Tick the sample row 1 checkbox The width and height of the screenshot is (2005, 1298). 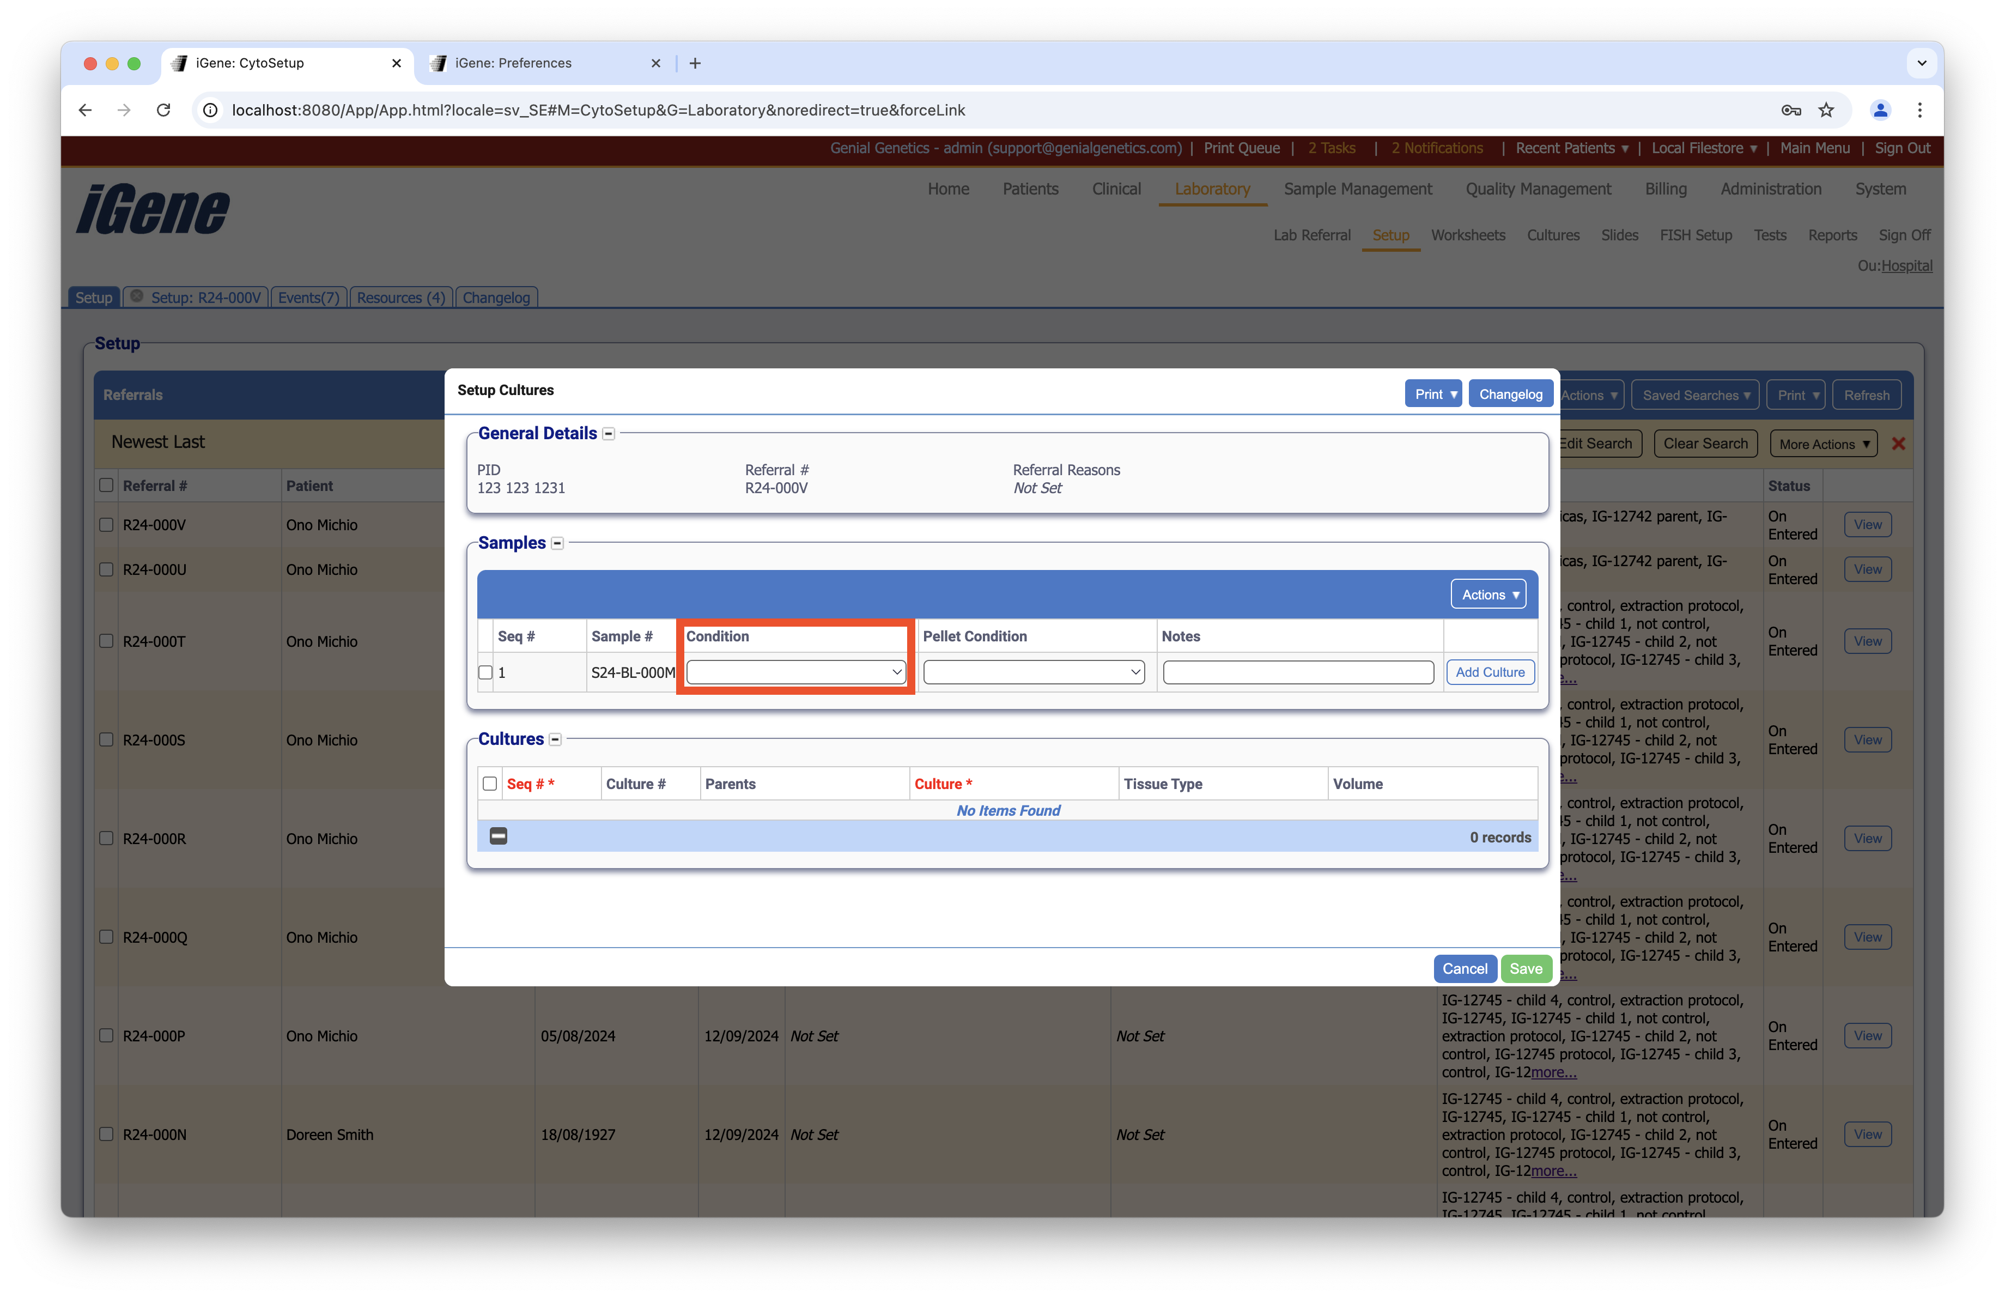[x=485, y=672]
